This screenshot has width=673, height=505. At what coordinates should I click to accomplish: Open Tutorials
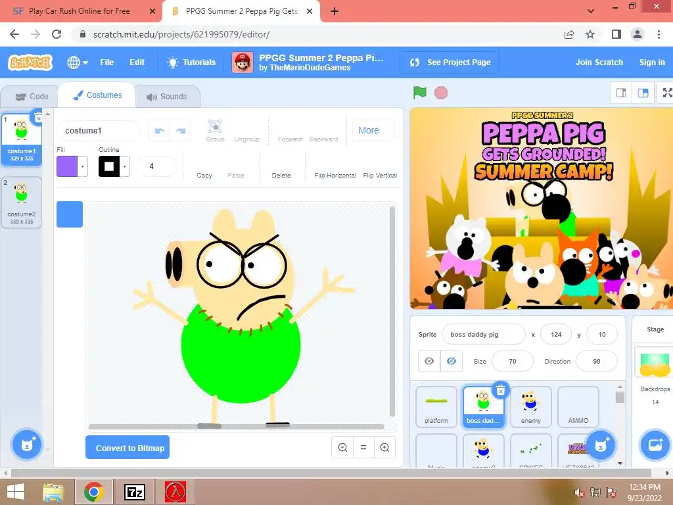(x=191, y=62)
